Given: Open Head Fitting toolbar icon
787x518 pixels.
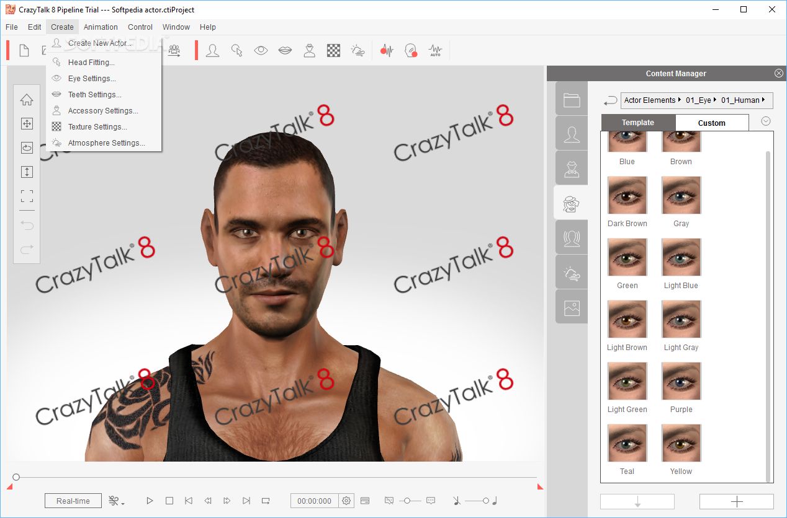Looking at the screenshot, I should (x=236, y=50).
